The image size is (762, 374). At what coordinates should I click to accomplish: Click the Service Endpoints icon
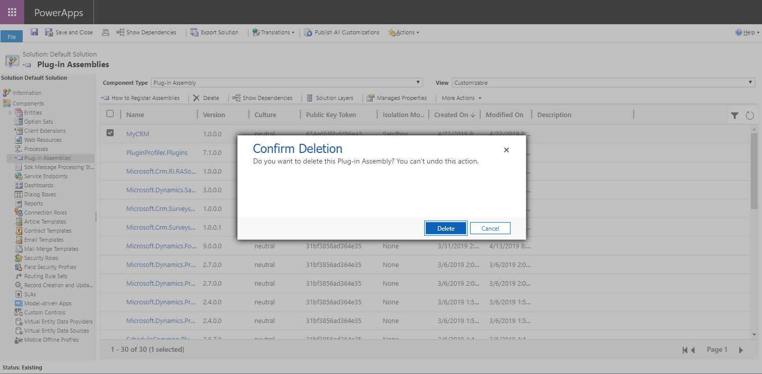coord(19,176)
